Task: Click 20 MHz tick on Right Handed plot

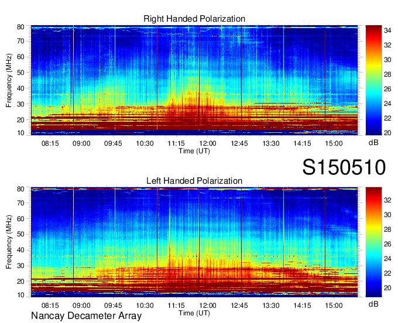Action: click(x=20, y=120)
